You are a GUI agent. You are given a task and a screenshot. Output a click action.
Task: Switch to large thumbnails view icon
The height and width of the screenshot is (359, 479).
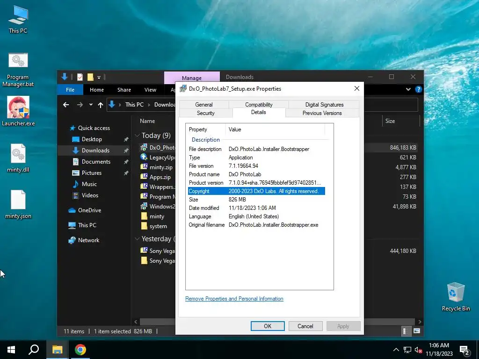pyautogui.click(x=416, y=331)
